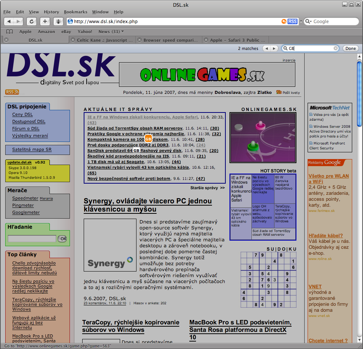The height and width of the screenshot is (349, 363).
Task: Open the Amazon bookmark
Action: pos(46,32)
